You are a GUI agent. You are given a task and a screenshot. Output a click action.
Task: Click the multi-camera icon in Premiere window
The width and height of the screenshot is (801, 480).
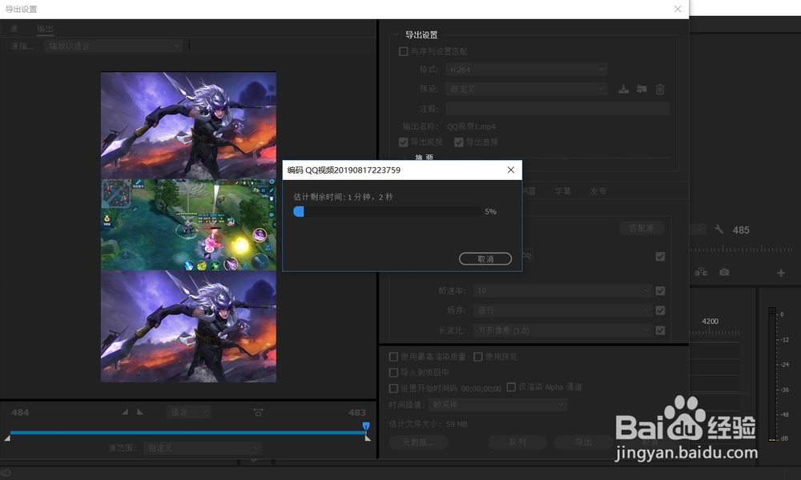[701, 272]
